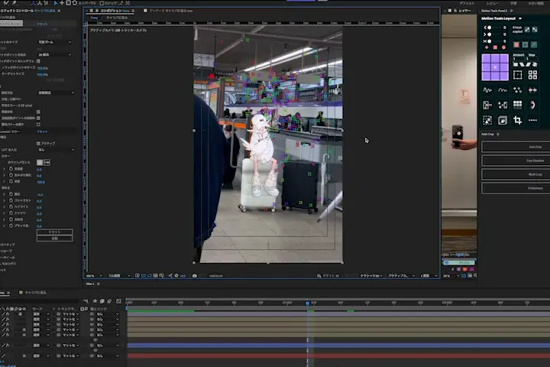Toggle first checkbox under 平均エラー in tracker settings

[39, 112]
